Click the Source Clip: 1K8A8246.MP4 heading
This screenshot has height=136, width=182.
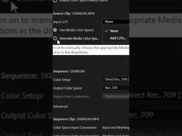[x=74, y=14]
